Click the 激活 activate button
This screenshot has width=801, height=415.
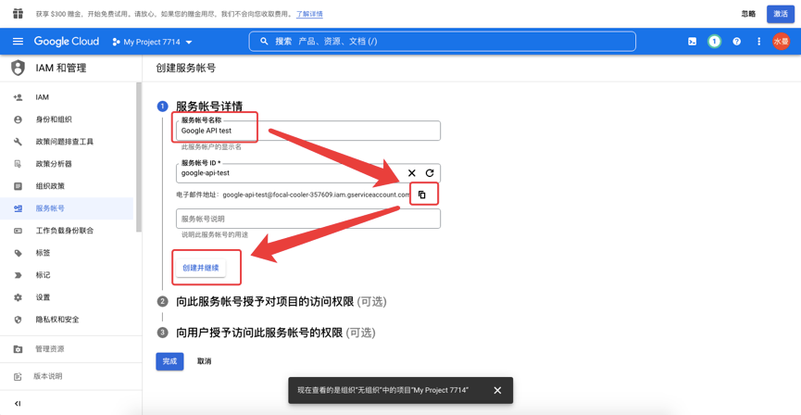pyautogui.click(x=781, y=14)
